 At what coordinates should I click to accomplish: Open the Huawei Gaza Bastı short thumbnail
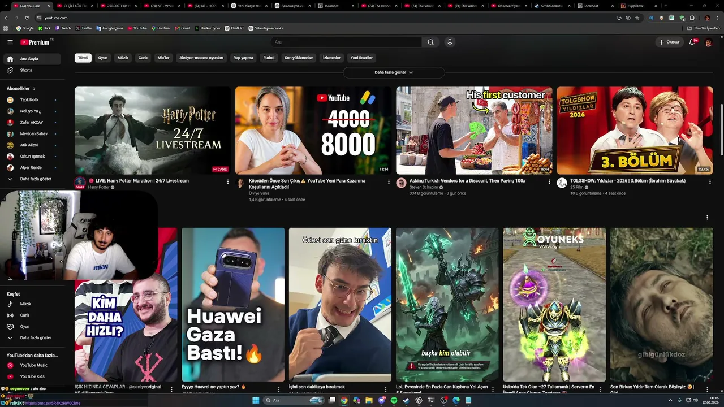(233, 305)
